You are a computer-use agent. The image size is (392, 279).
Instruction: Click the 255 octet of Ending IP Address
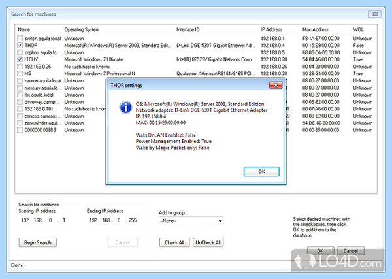click(x=133, y=220)
